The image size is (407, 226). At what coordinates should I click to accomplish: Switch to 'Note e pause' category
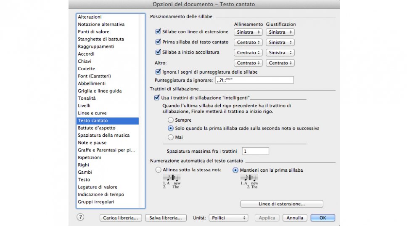(92, 143)
